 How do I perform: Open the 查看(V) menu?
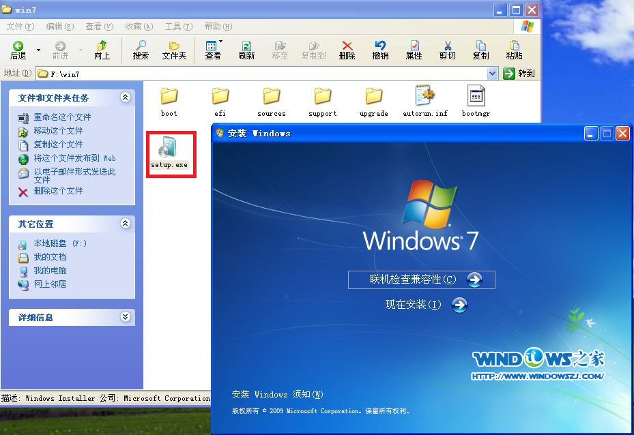[x=100, y=27]
